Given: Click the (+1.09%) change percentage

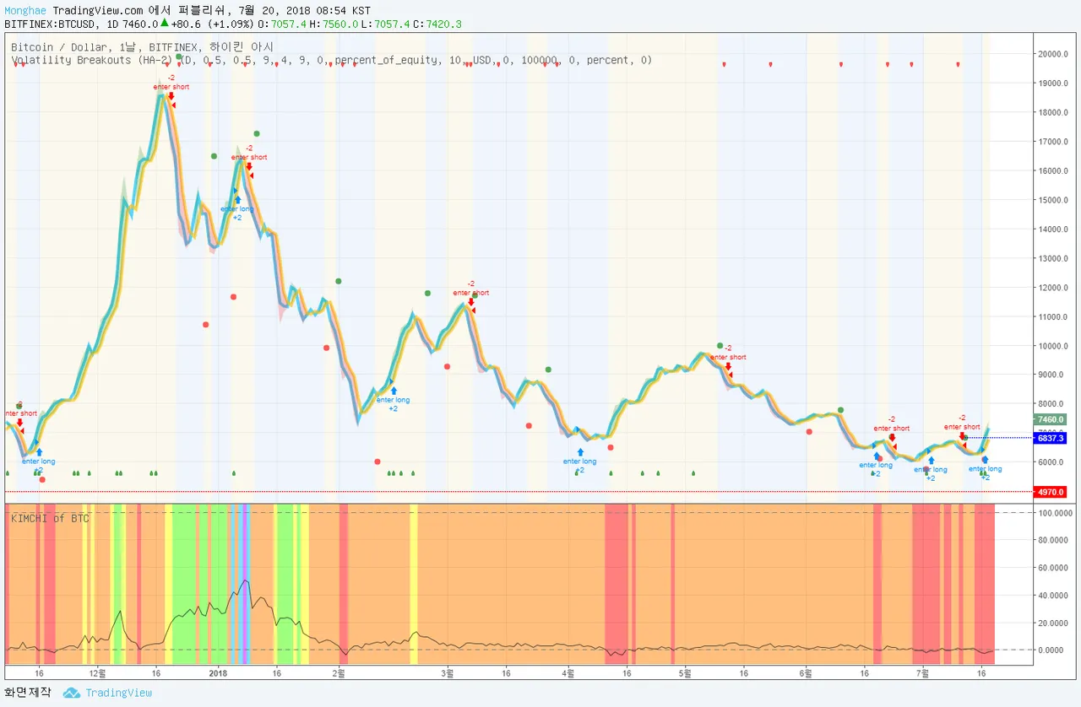Looking at the screenshot, I should [x=229, y=24].
